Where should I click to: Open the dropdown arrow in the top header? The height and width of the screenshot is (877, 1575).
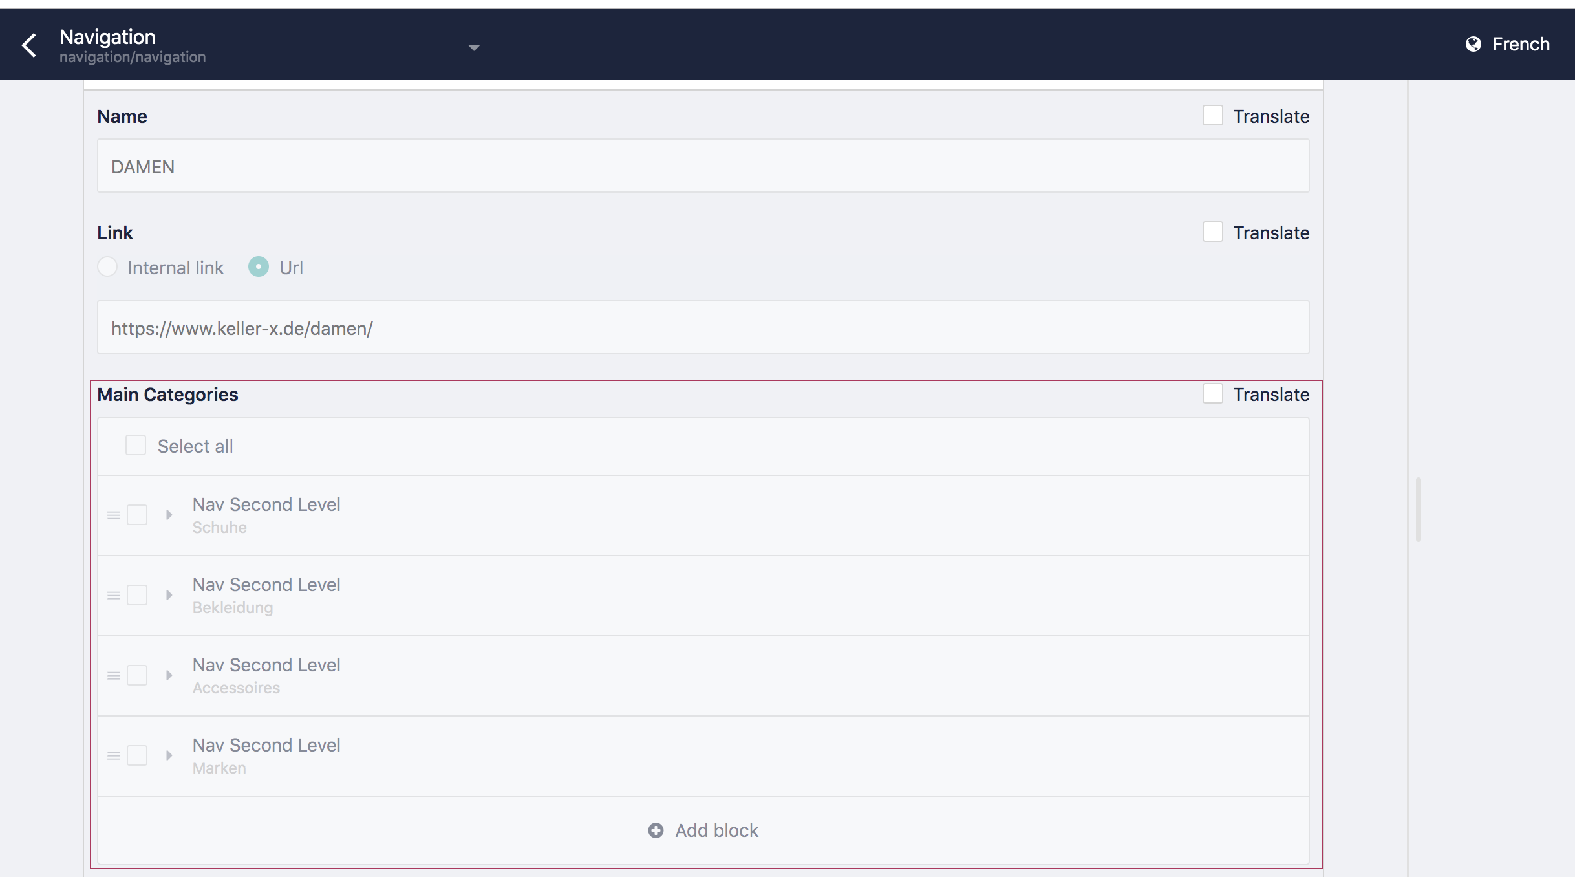pos(473,47)
